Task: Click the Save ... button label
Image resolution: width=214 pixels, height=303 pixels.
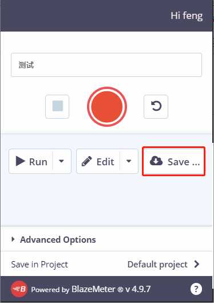Action: coord(184,162)
